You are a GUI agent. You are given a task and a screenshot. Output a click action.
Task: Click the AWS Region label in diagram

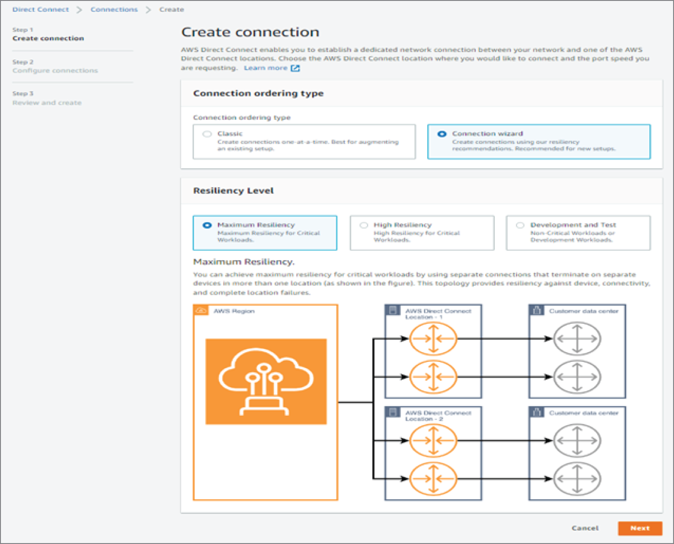coord(234,311)
